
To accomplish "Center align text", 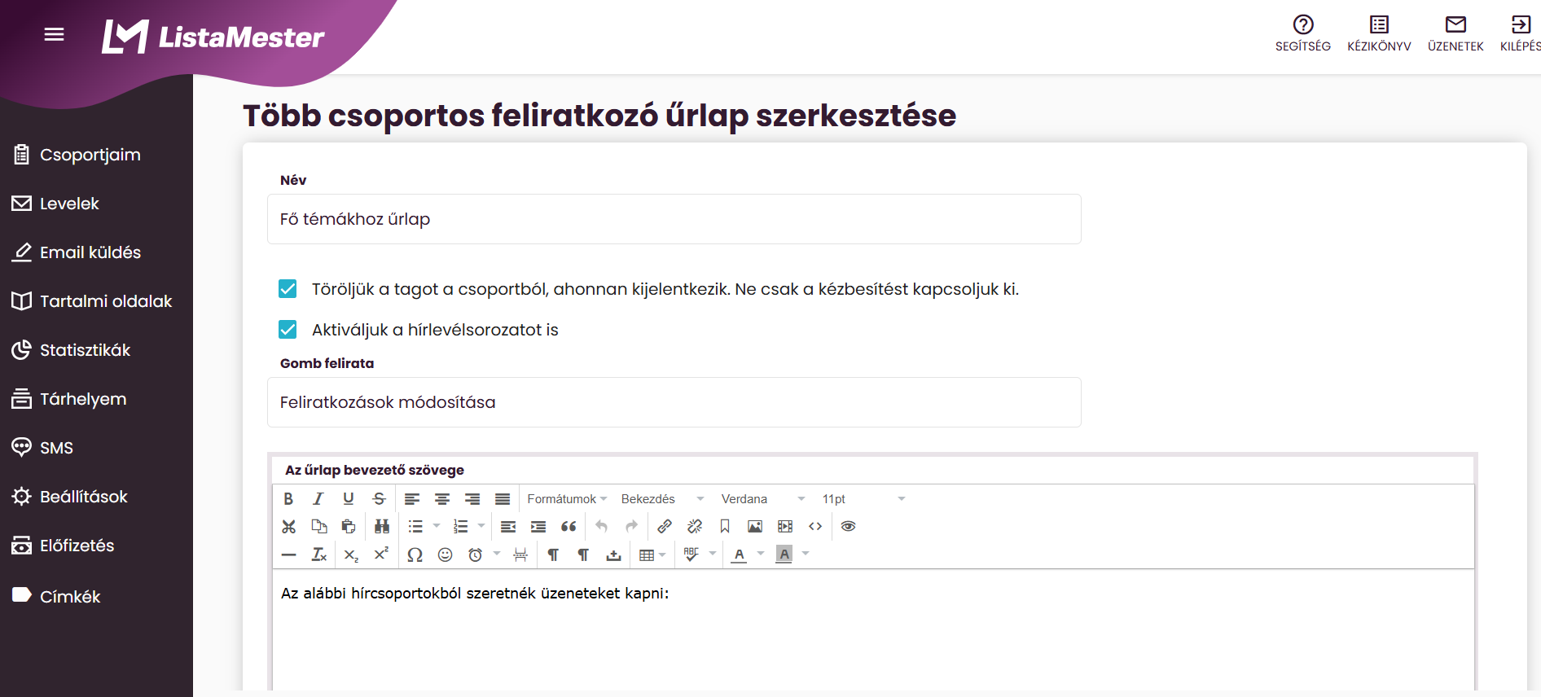I will tap(442, 499).
